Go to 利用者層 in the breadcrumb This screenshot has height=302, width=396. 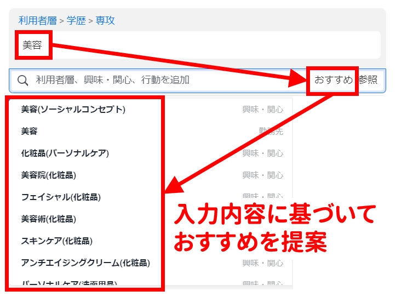(37, 21)
